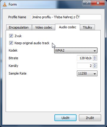Viewport: 107px width, 127px height.
Task: Expand the Sample Rate dropdown
Action: (87, 73)
